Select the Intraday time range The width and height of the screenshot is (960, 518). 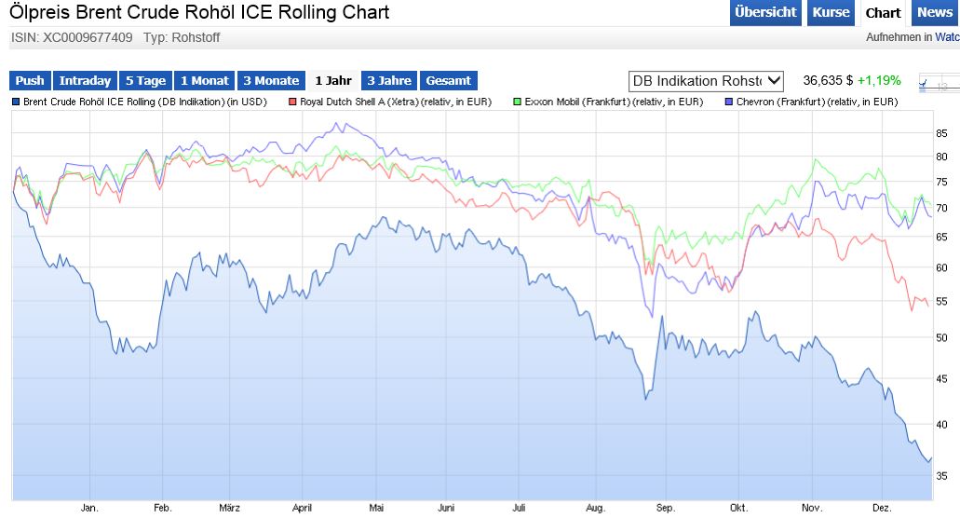click(x=85, y=81)
